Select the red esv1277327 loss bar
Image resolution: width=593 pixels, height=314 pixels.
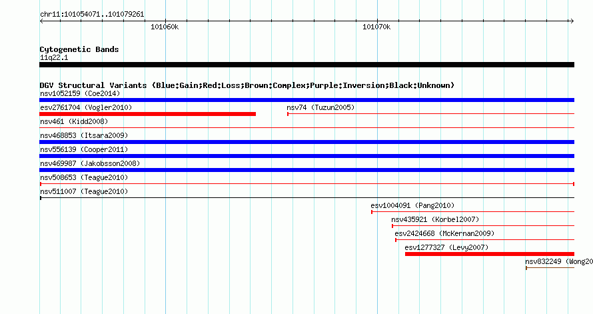click(490, 254)
